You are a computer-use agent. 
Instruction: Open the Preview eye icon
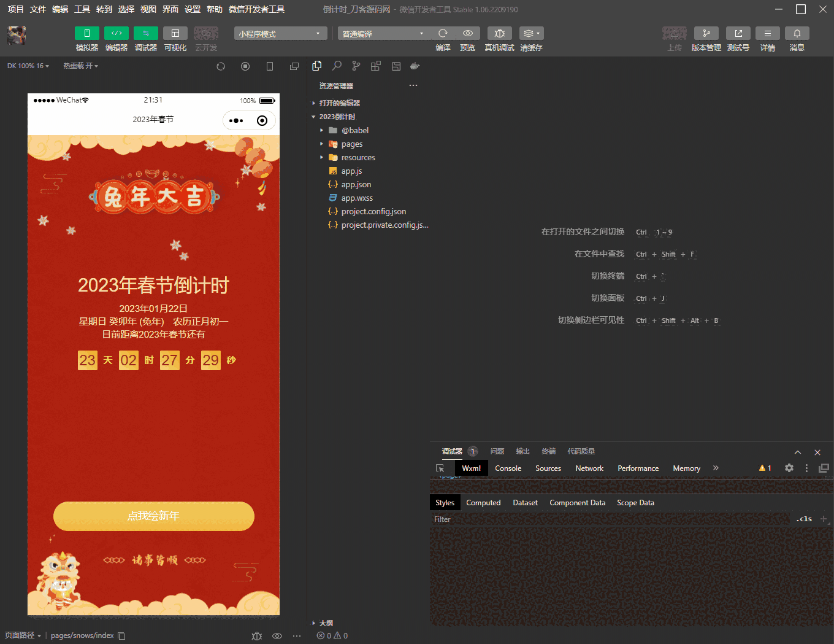click(467, 33)
